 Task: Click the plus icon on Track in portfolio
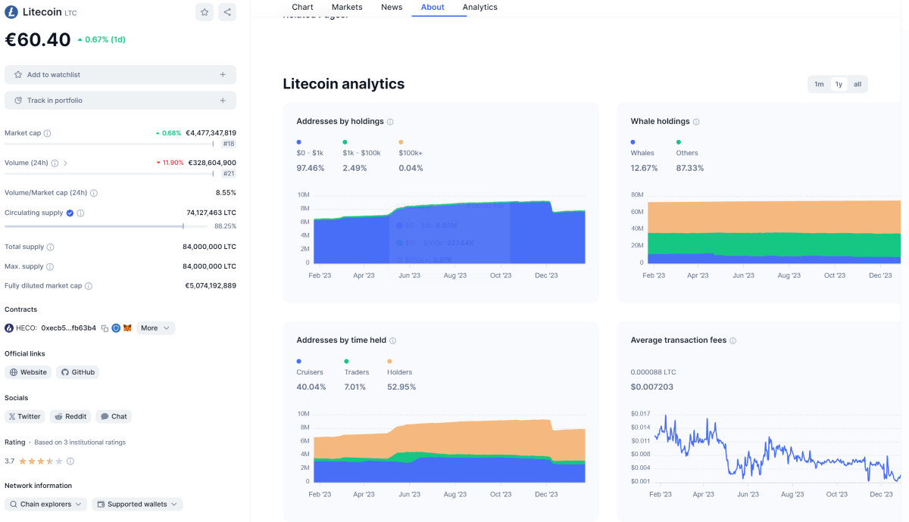223,101
